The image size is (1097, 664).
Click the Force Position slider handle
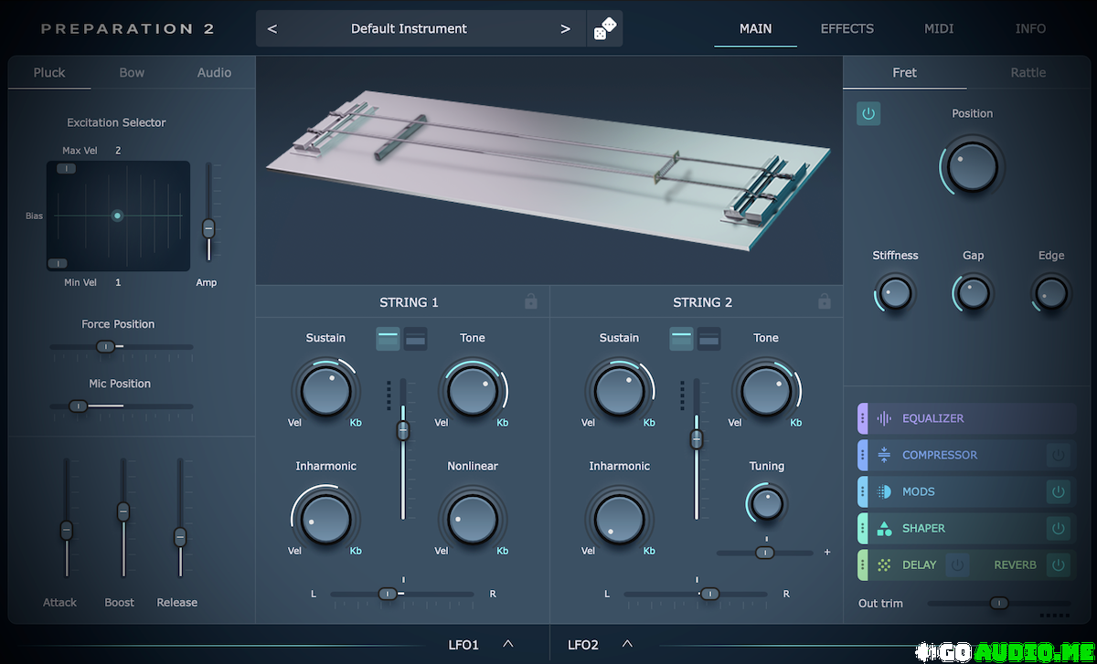point(105,346)
